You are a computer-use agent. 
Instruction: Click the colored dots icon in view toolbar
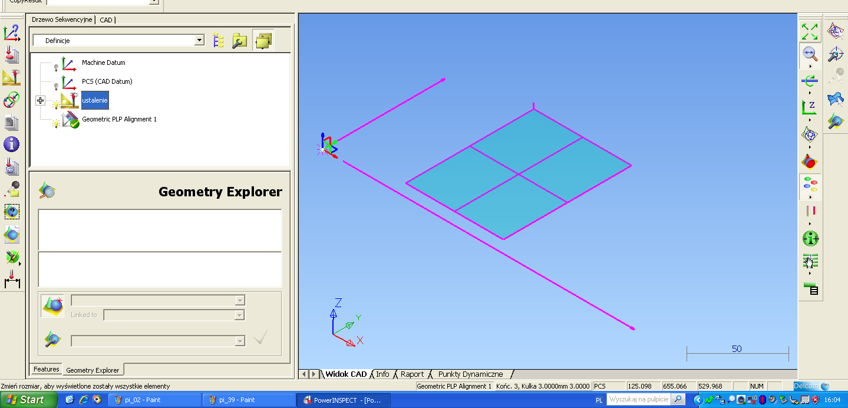click(810, 185)
